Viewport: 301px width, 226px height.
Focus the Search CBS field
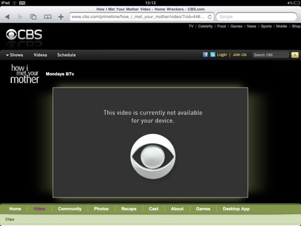pyautogui.click(x=271, y=55)
